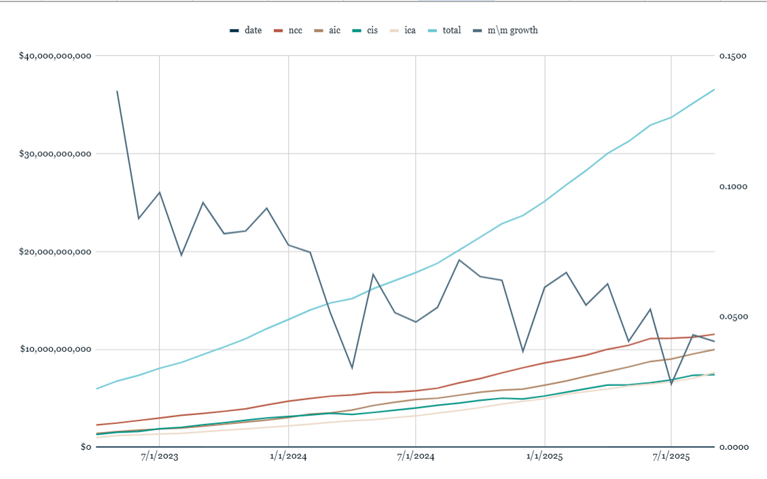Select the $0 left axis label
Image resolution: width=767 pixels, height=479 pixels.
pyautogui.click(x=86, y=448)
